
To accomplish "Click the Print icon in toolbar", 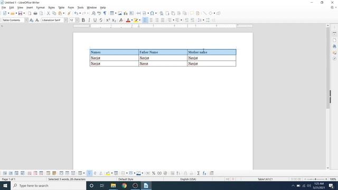I will point(35,13).
